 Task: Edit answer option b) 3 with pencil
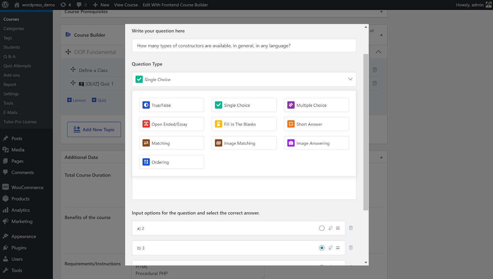click(330, 248)
